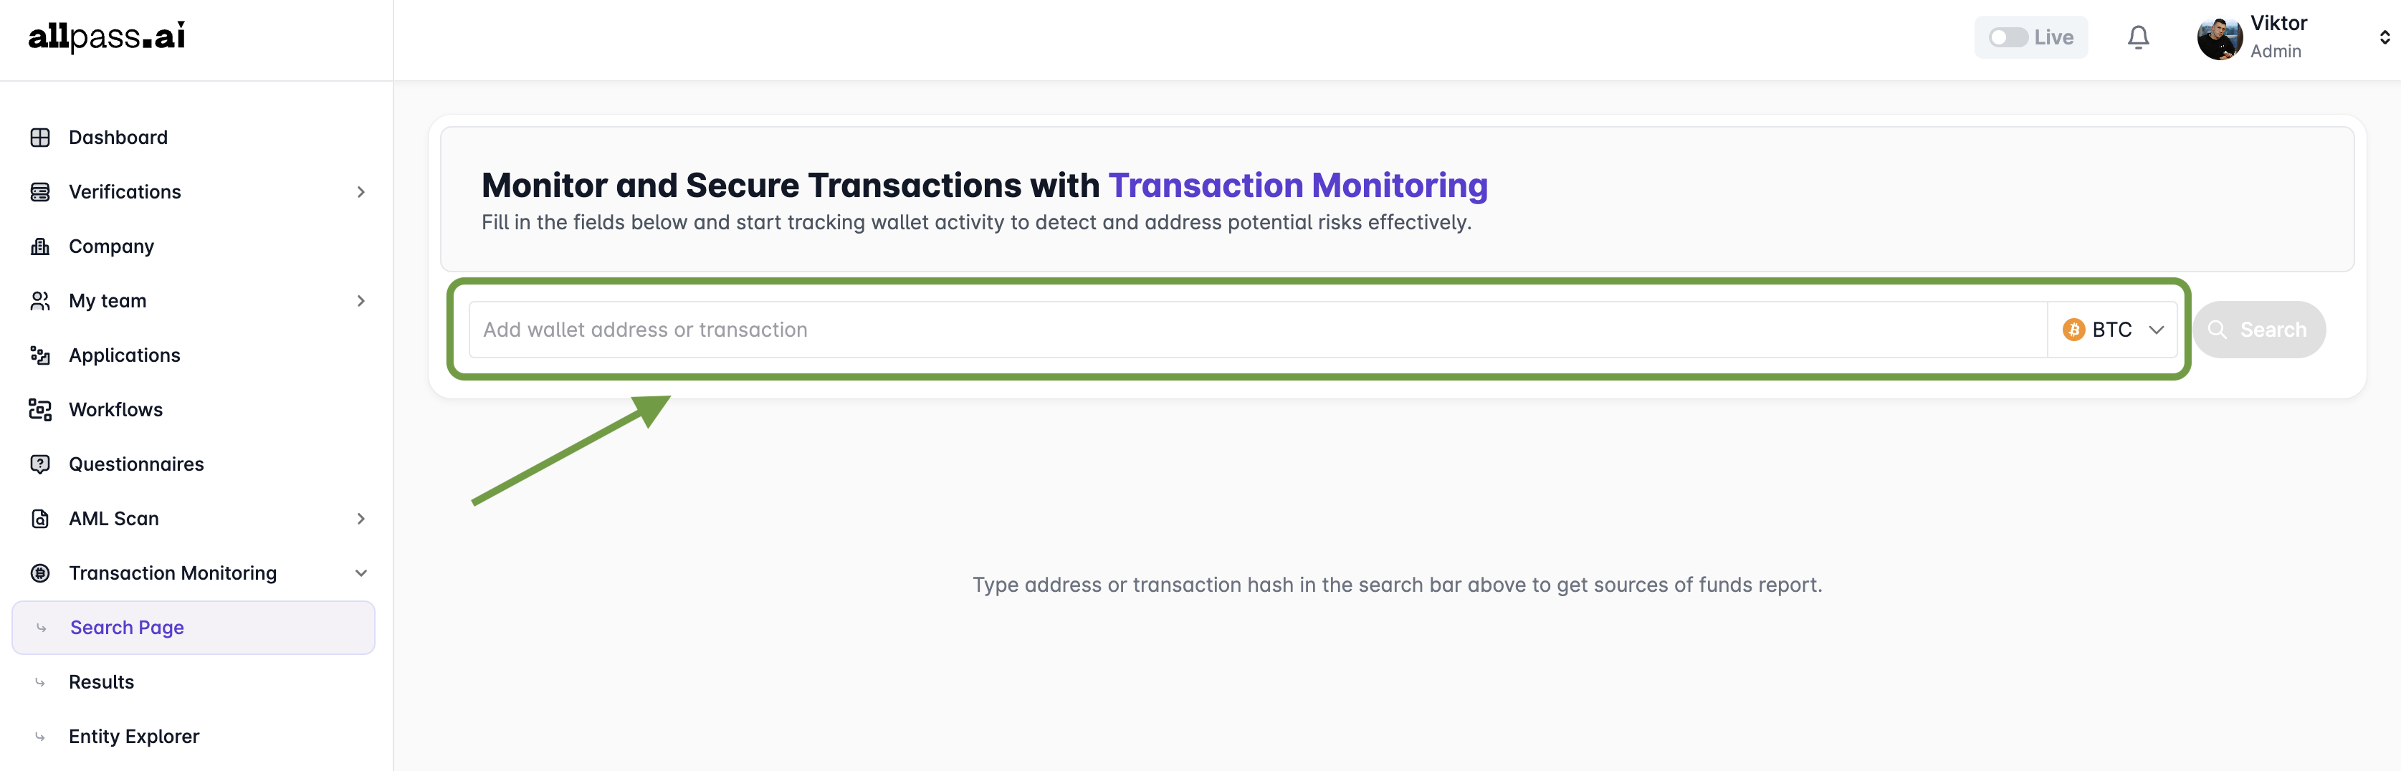Click the Workflows sidebar icon
The height and width of the screenshot is (771, 2401).
[40, 409]
